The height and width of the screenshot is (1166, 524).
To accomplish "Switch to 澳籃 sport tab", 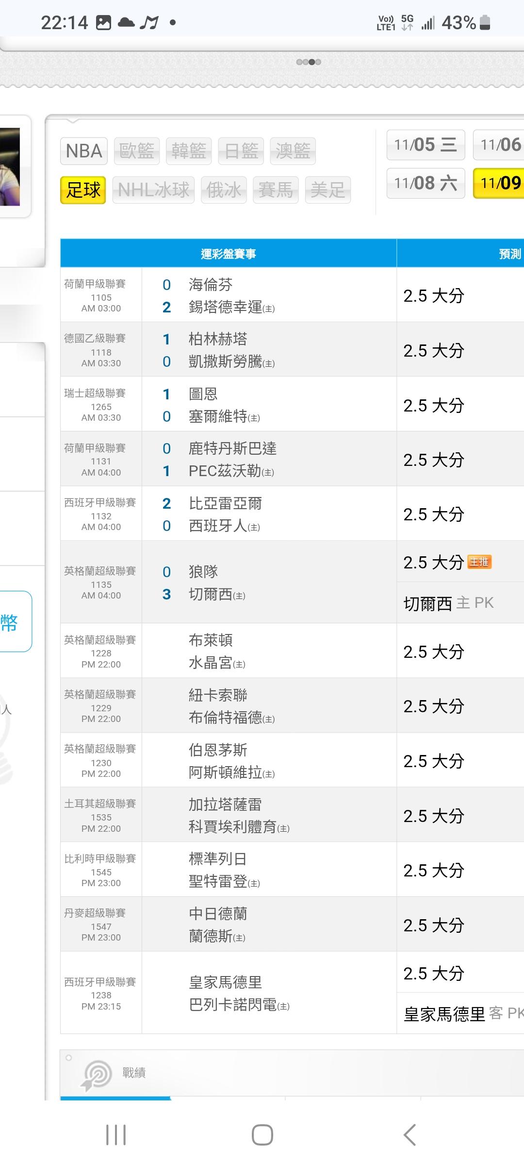I will [x=293, y=151].
